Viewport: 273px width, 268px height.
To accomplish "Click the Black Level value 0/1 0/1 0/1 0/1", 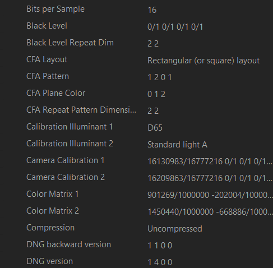I will (x=175, y=27).
